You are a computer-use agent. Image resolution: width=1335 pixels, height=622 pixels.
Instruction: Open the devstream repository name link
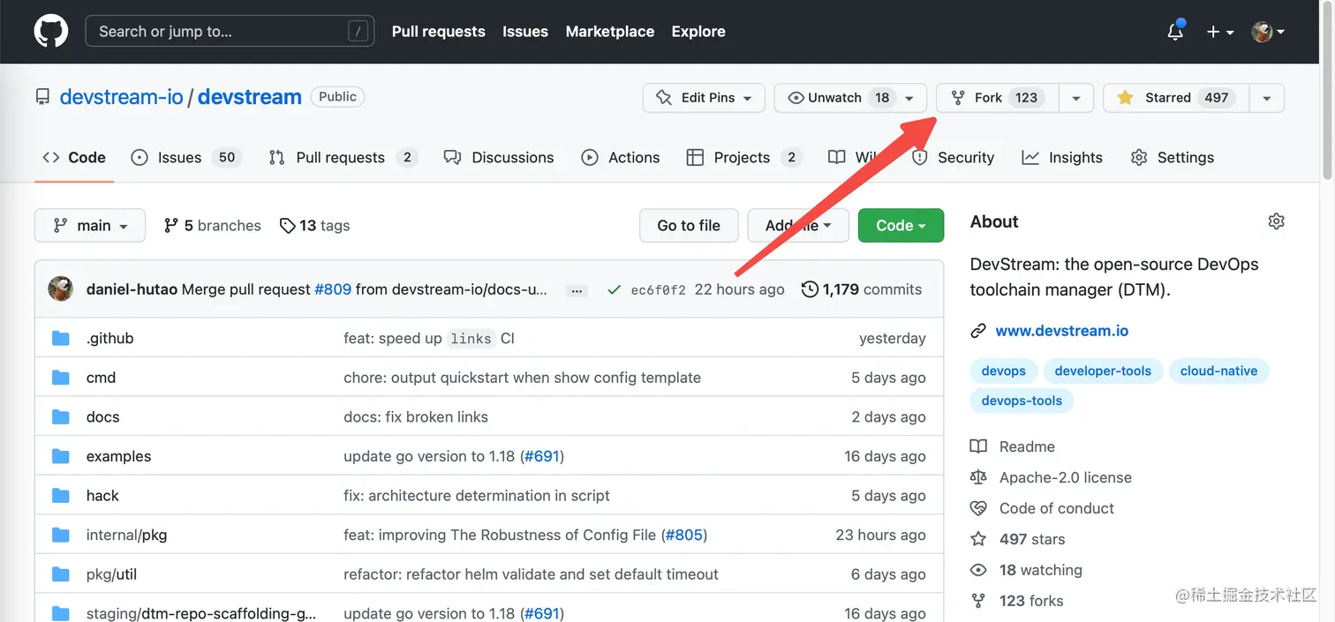tap(250, 97)
